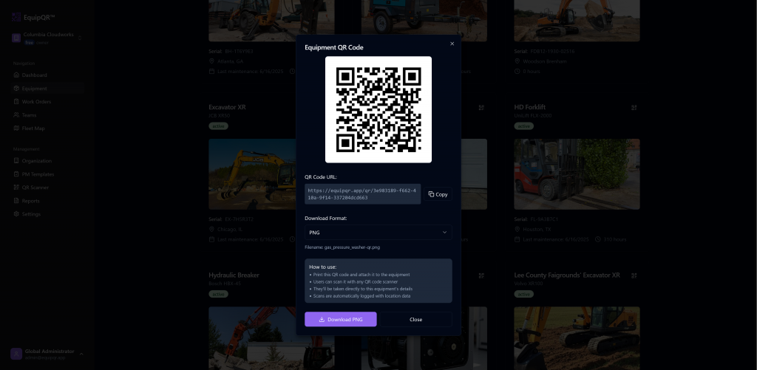The width and height of the screenshot is (757, 370).
Task: Click the QR Scanner sidebar icon
Action: point(16,188)
